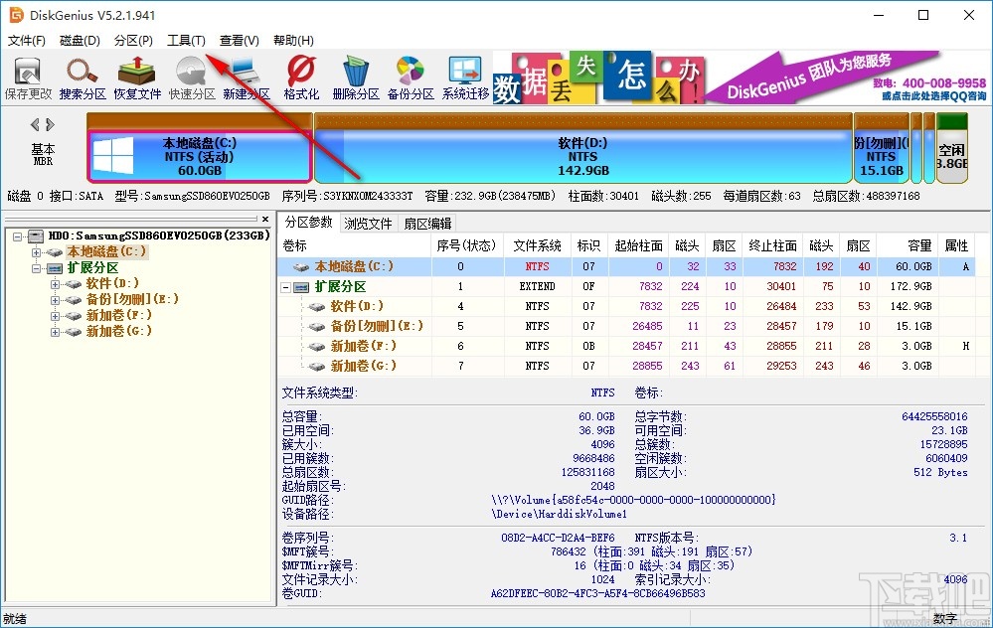993x628 pixels.
Task: Select 新加卷(G:) in the left tree
Action: (118, 331)
